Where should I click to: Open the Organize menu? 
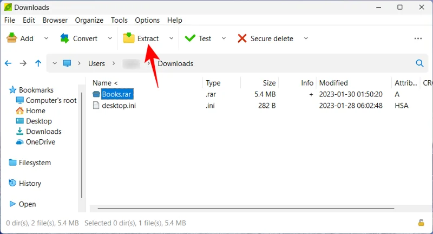click(x=89, y=20)
